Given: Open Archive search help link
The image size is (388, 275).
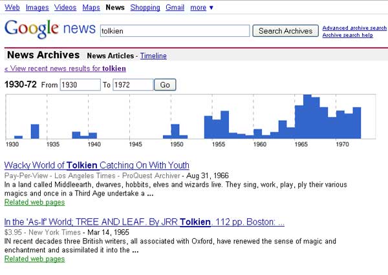Looking at the screenshot, I should 347,35.
